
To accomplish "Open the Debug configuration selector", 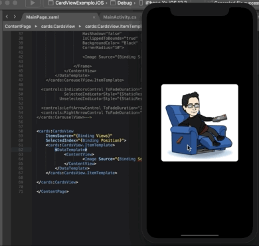I will tap(121, 3).
